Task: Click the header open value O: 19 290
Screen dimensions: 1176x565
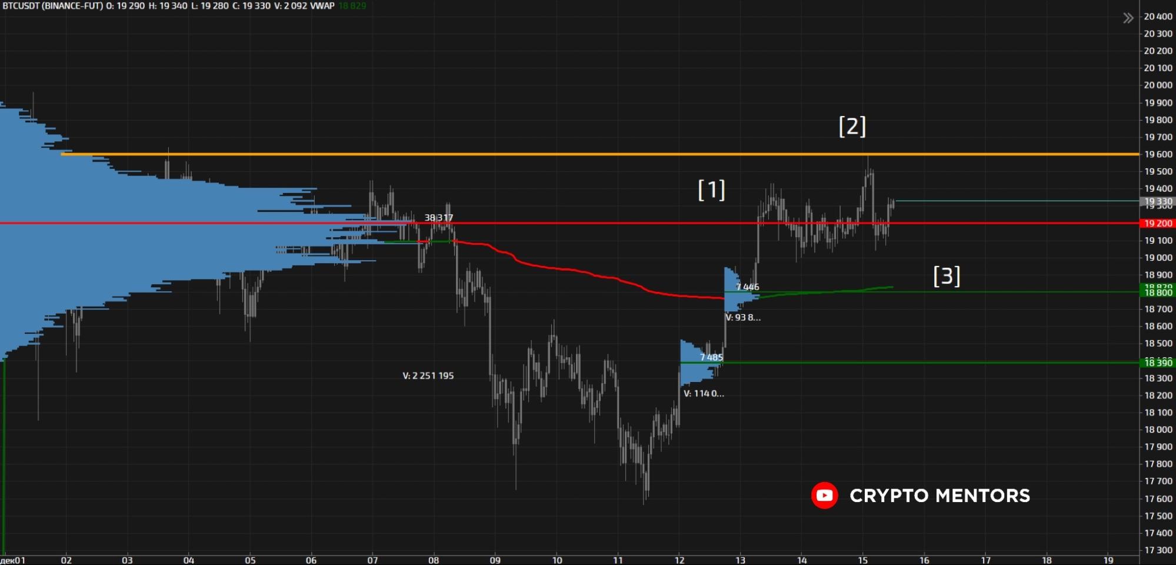Action: [125, 6]
